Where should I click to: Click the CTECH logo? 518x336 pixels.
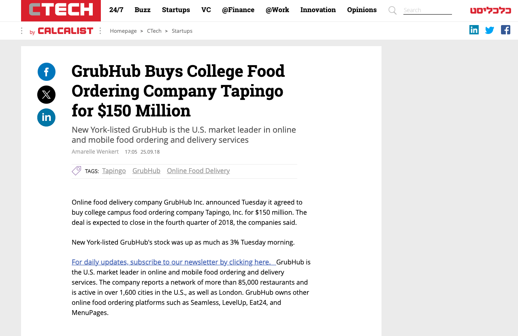coord(61,10)
